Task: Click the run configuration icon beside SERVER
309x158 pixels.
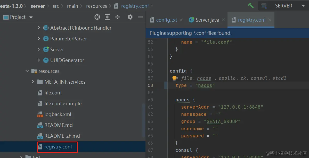Action: [264, 6]
